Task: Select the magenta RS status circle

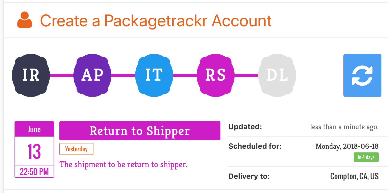Action: (x=216, y=75)
